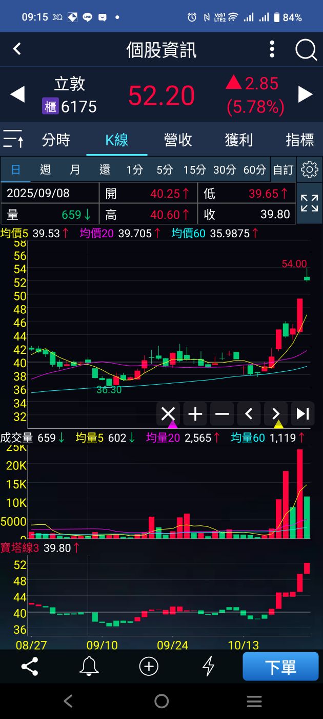The width and height of the screenshot is (323, 719).
Task: Tap the share icon
Action: click(30, 667)
